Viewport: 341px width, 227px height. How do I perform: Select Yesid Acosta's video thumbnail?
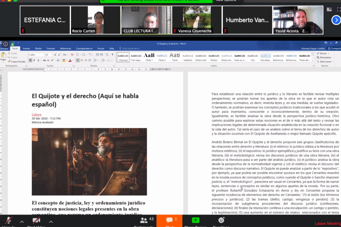[x=298, y=20]
